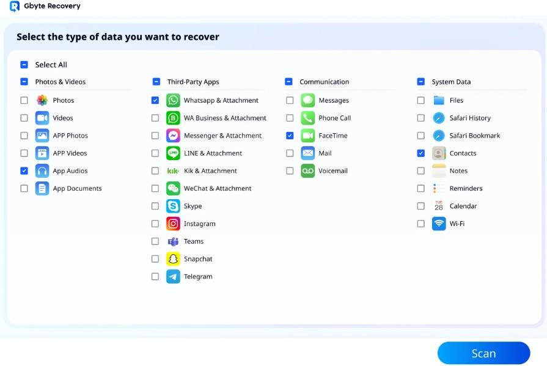Image resolution: width=547 pixels, height=366 pixels.
Task: Click the "Reminders" label
Action: [x=466, y=188]
